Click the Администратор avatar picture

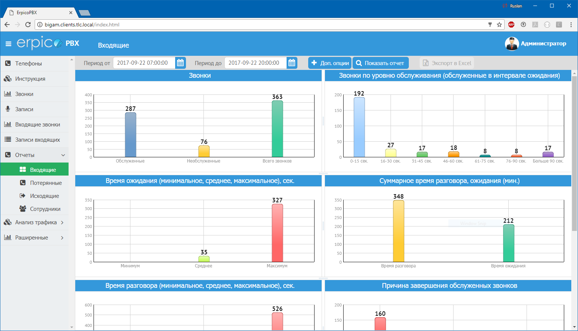point(512,44)
